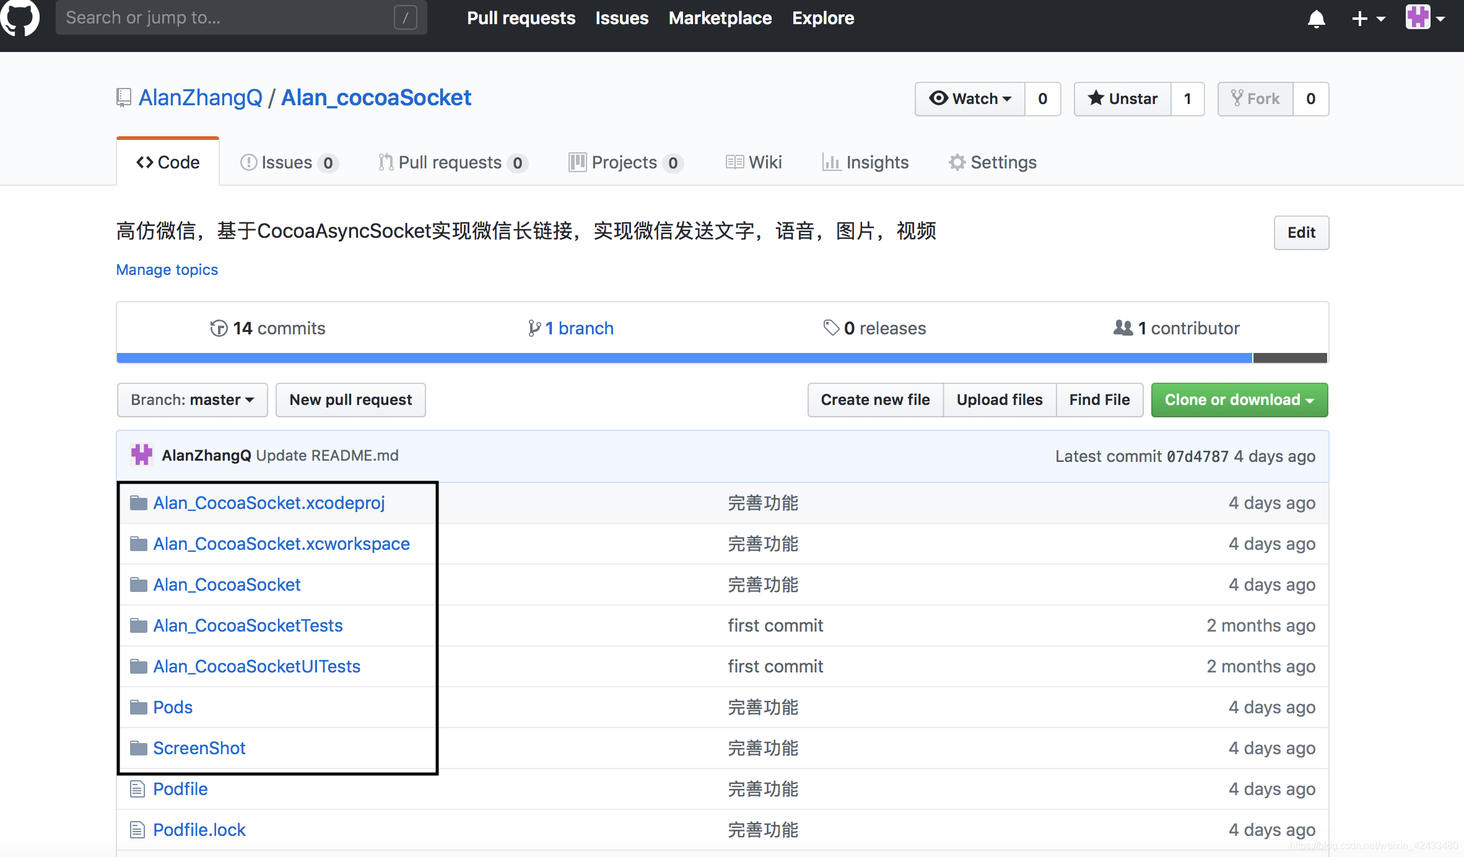Viewport: 1464px width, 857px height.
Task: Edit the repository description
Action: point(1301,232)
